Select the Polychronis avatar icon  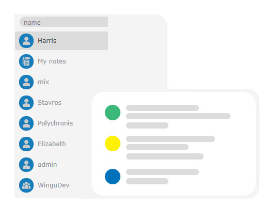pos(26,123)
